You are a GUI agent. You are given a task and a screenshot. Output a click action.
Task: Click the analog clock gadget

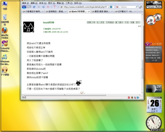(154, 123)
